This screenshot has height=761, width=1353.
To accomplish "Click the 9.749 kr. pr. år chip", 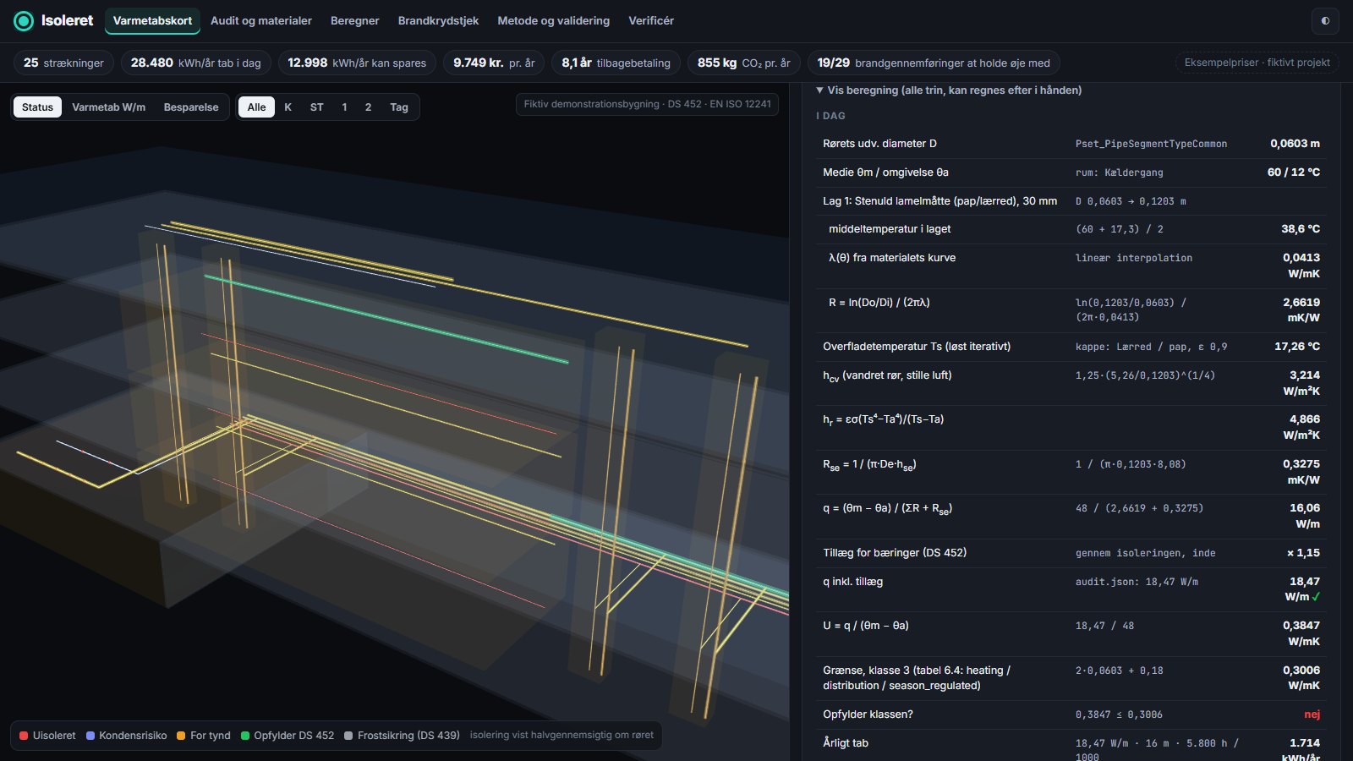I will pyautogui.click(x=494, y=63).
